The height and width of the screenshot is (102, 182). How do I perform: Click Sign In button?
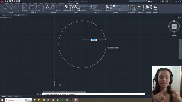click(x=151, y=1)
